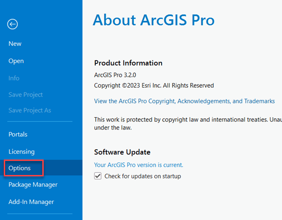282x220 pixels.
Task: Click the Product Information heading
Action: tap(128, 63)
